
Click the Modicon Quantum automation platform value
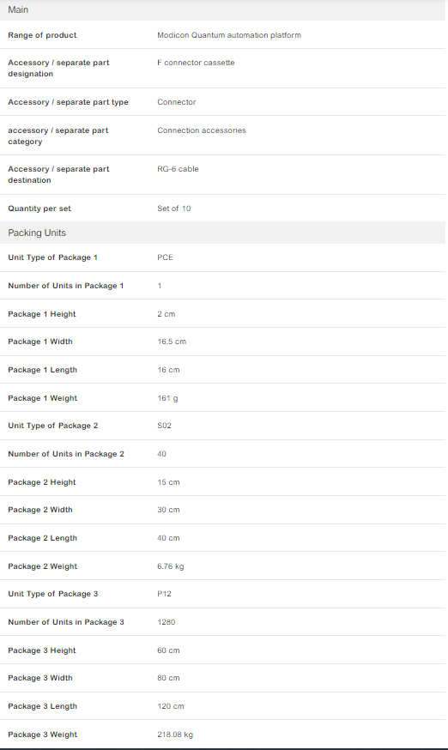coord(229,35)
